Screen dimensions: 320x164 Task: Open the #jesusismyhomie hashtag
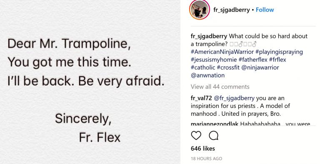[x=214, y=60]
